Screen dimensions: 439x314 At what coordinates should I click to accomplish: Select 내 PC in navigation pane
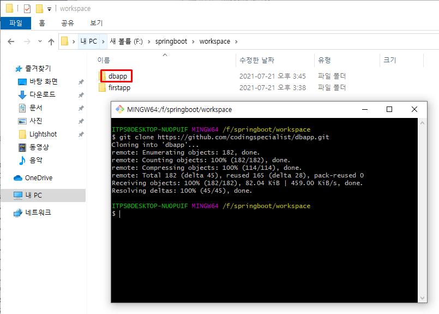[x=44, y=195]
